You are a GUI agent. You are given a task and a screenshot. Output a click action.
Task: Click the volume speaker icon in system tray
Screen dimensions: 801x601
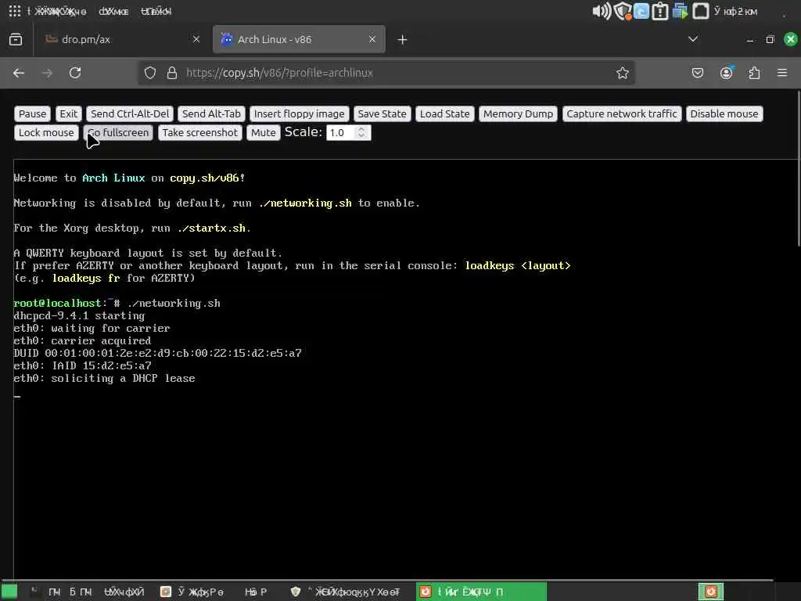coord(602,11)
